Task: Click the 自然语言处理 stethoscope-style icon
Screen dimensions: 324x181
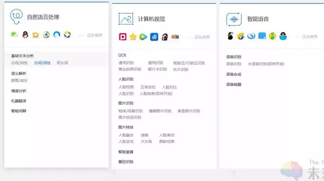Action: (x=16, y=17)
